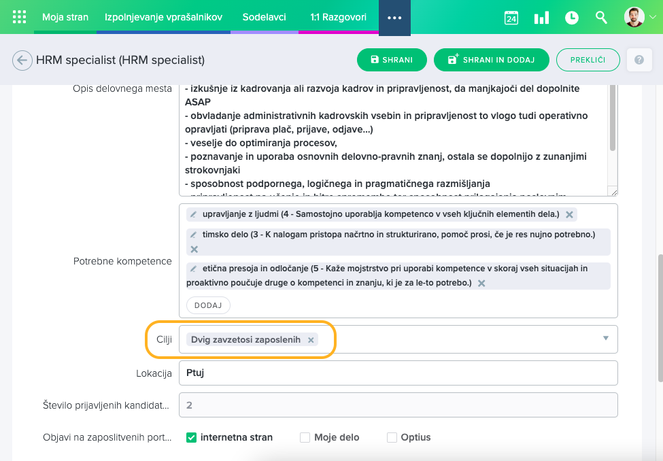Click the Lokacija input field
663x461 pixels.
pyautogui.click(x=398, y=373)
